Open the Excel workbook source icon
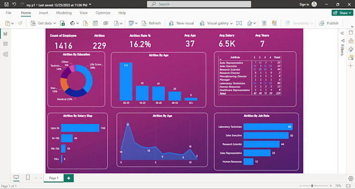Screen dimensions: 355x189 click(x=62, y=23)
